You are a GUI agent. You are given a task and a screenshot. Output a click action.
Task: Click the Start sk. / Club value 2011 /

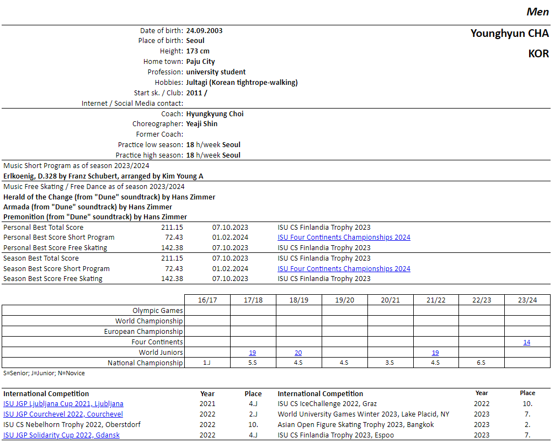pos(197,93)
